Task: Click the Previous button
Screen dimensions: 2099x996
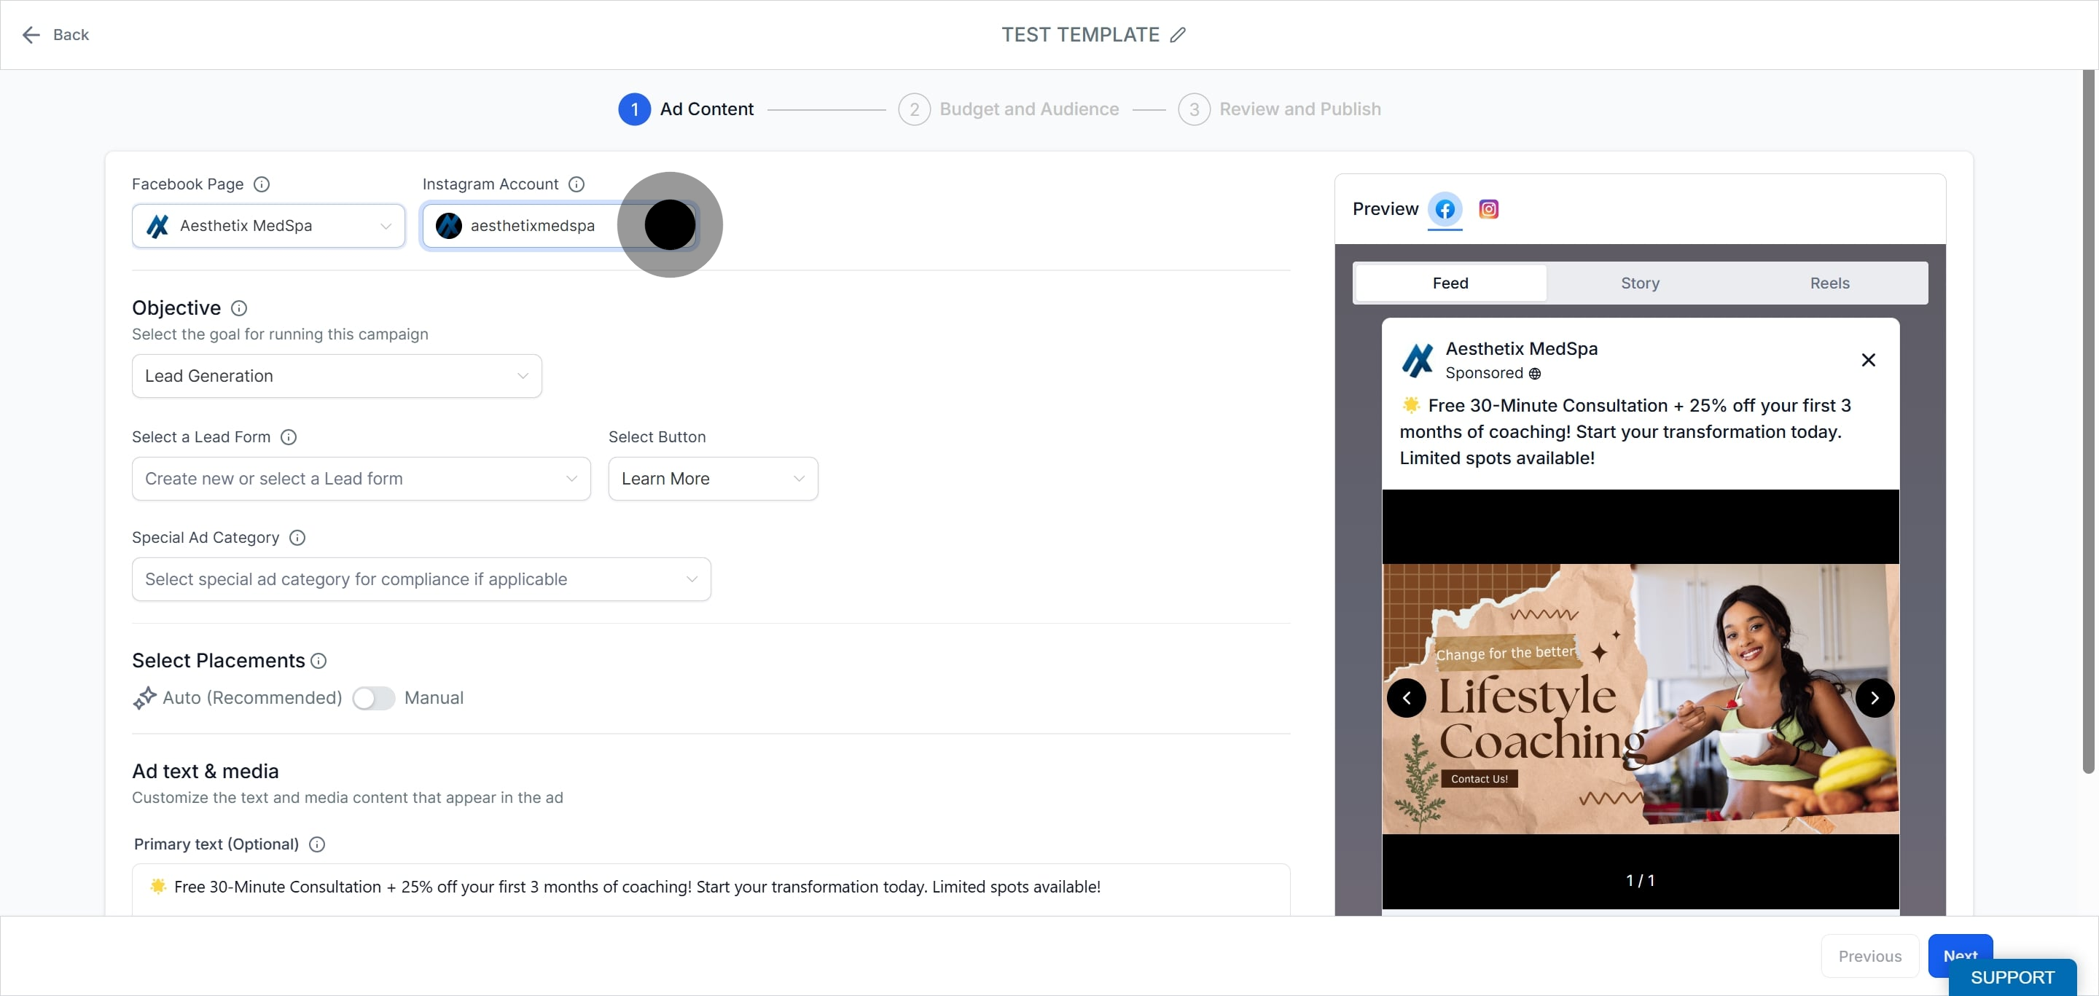Action: click(x=1869, y=956)
